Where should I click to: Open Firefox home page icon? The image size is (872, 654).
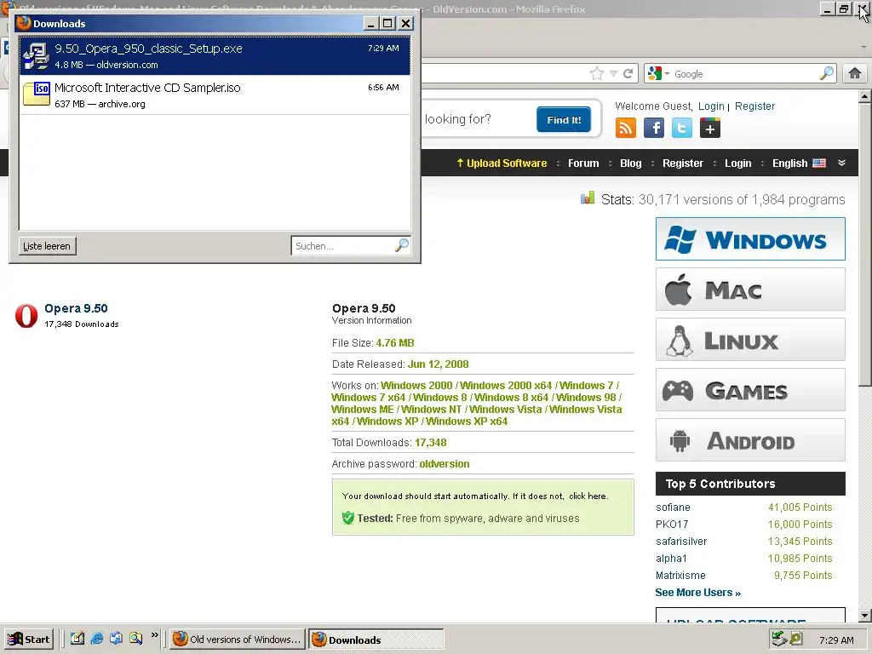(855, 73)
